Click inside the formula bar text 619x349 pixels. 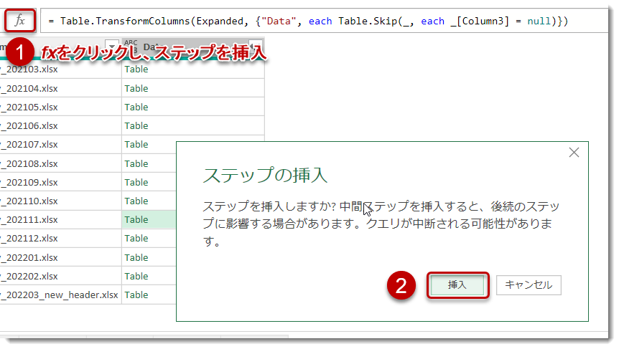pyautogui.click(x=308, y=21)
